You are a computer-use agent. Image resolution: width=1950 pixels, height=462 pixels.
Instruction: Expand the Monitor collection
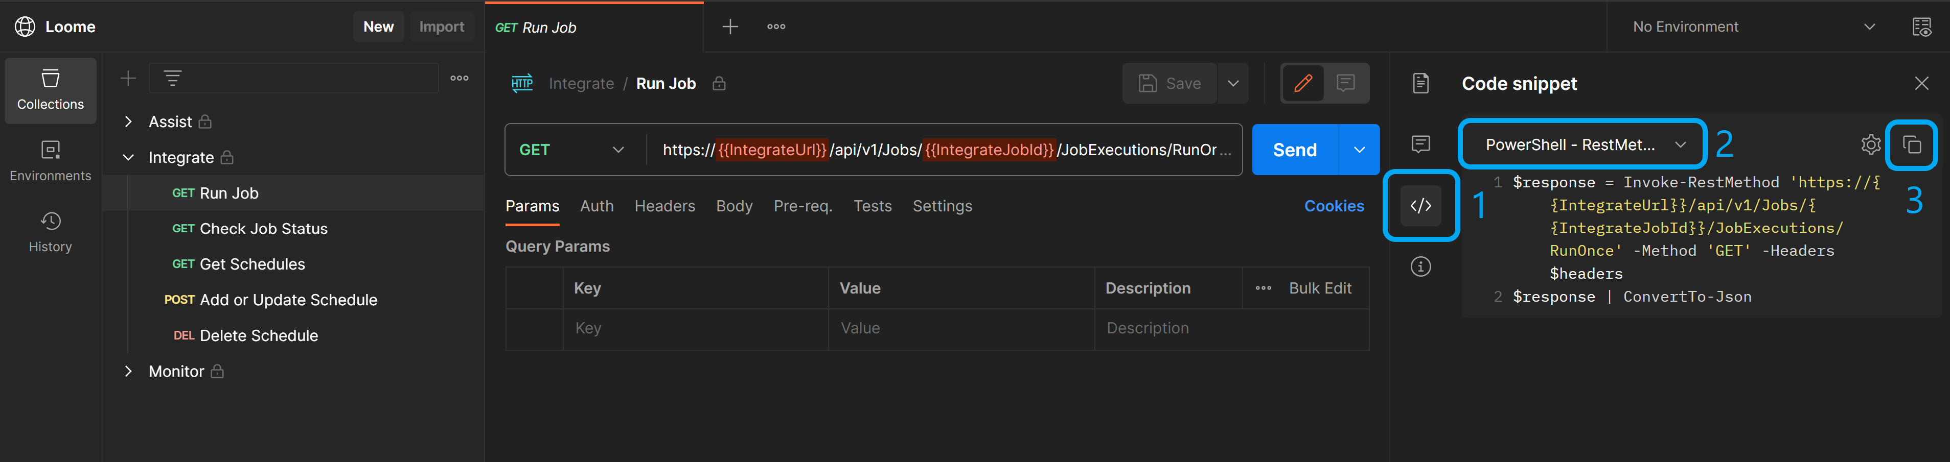128,371
